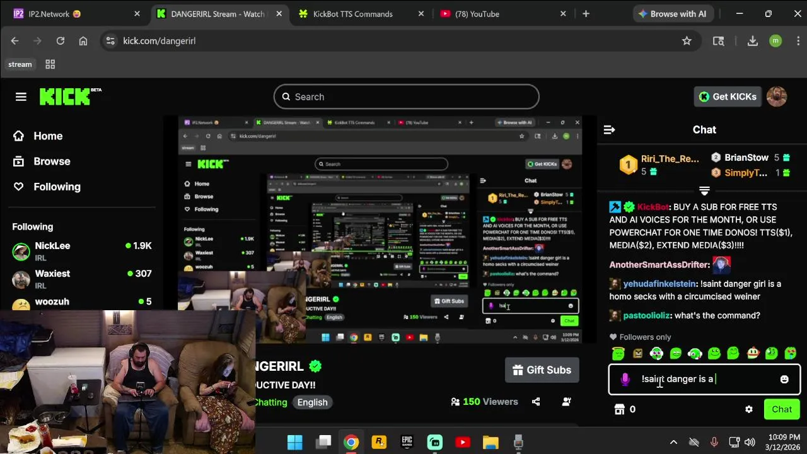Viewport: 807px width, 454px height.
Task: Pick the second brown box emote
Action: tap(637, 354)
